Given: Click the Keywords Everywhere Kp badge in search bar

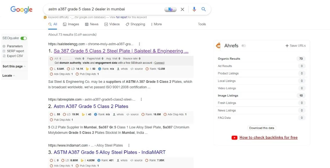Looking at the screenshot, I should click(x=171, y=9).
